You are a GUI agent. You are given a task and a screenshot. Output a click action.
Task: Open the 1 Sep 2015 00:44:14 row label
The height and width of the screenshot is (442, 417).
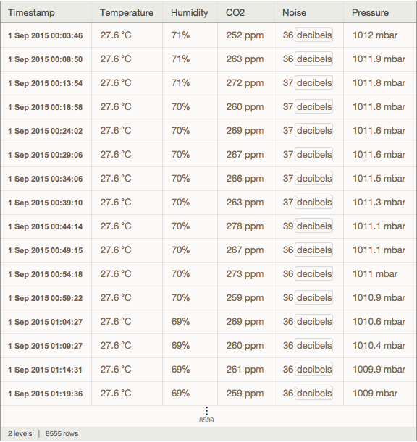point(46,226)
